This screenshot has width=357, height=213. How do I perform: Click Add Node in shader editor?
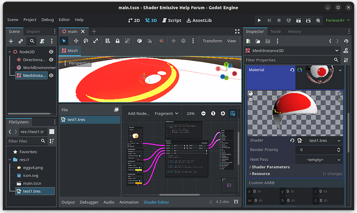139,113
